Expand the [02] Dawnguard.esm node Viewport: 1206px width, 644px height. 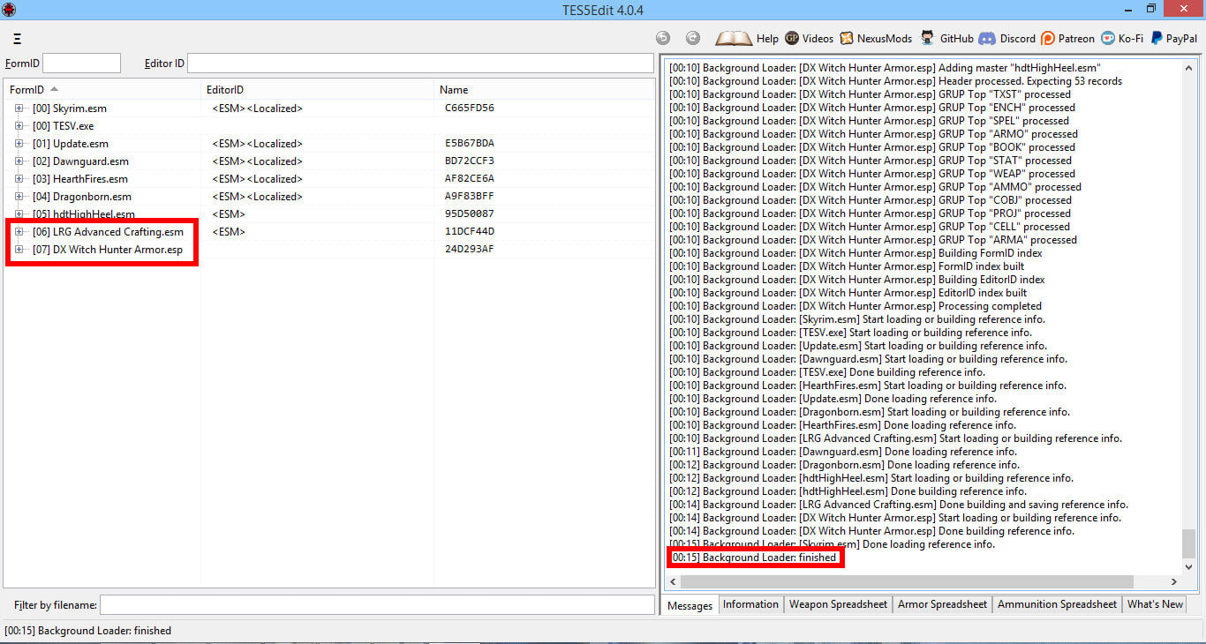19,161
